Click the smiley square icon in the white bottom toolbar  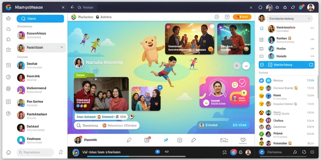pos(180,140)
